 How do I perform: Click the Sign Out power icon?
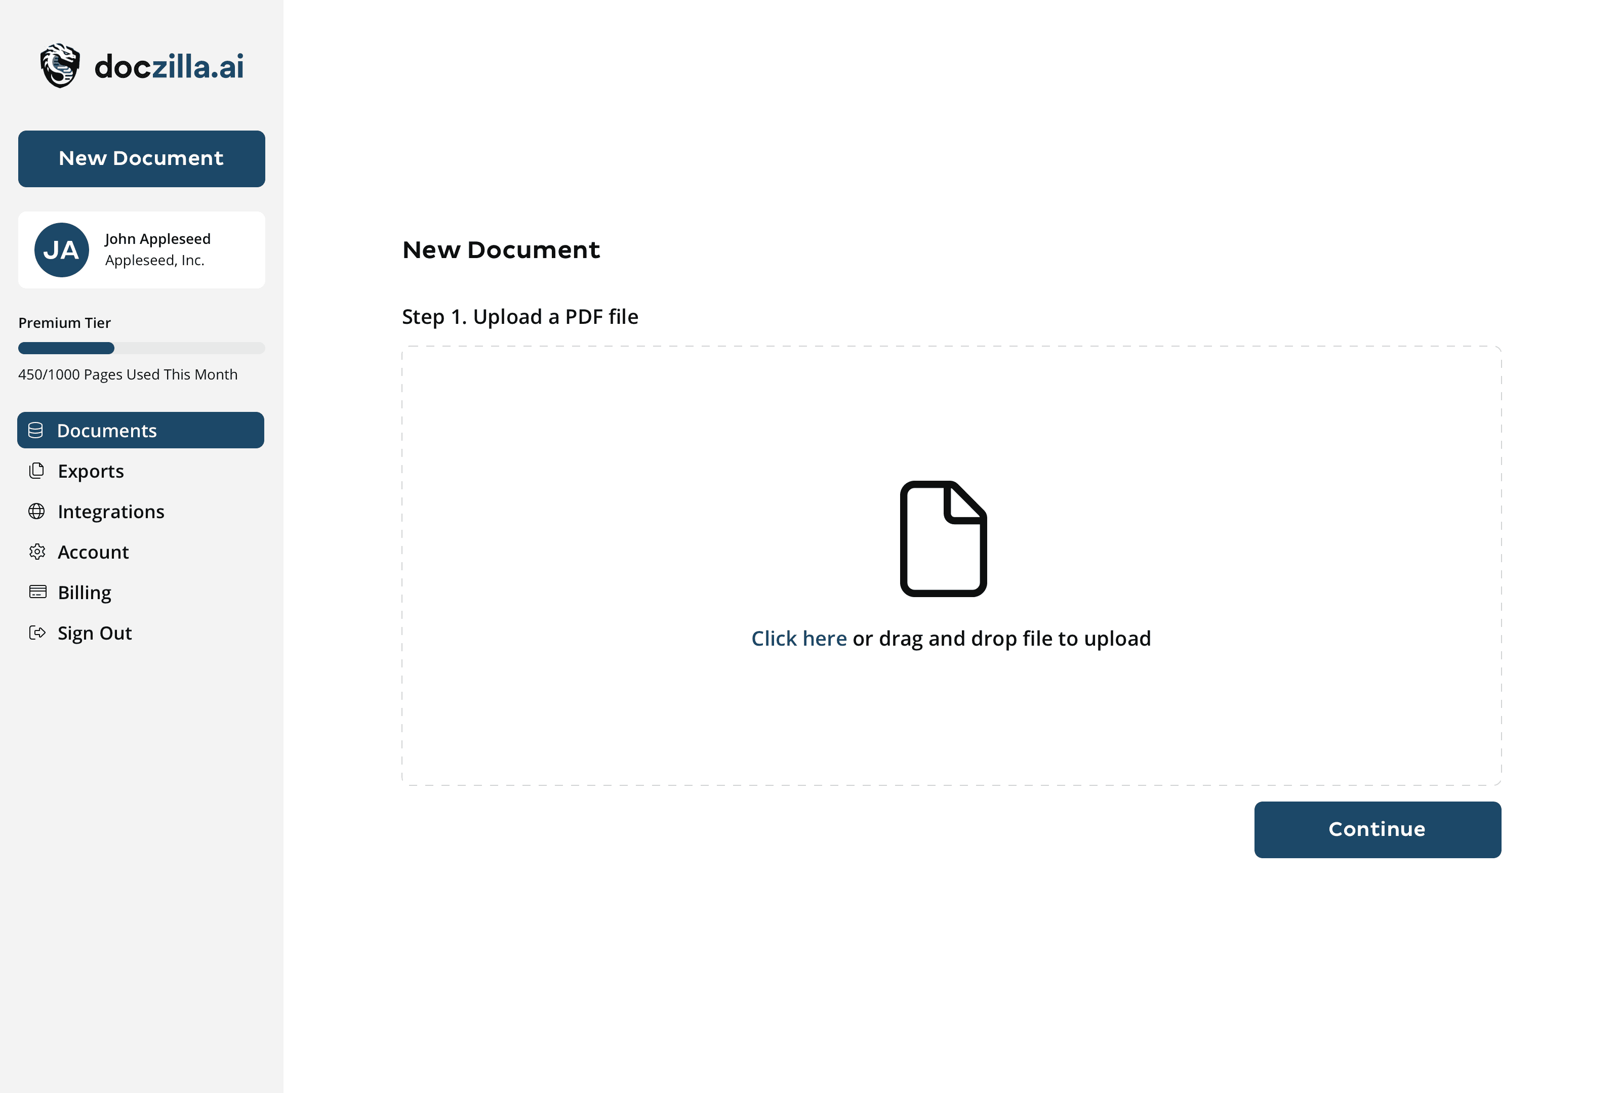pos(36,633)
